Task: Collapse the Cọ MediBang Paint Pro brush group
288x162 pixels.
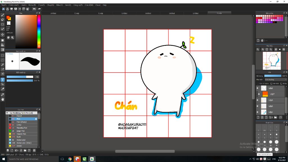Action: (x=7, y=113)
